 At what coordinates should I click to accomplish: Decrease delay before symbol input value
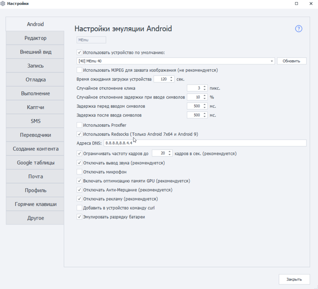205,107
